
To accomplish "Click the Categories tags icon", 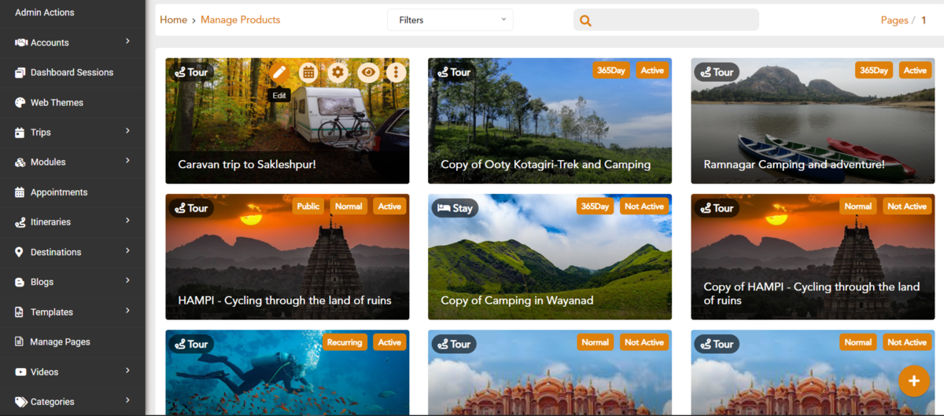I will point(20,402).
